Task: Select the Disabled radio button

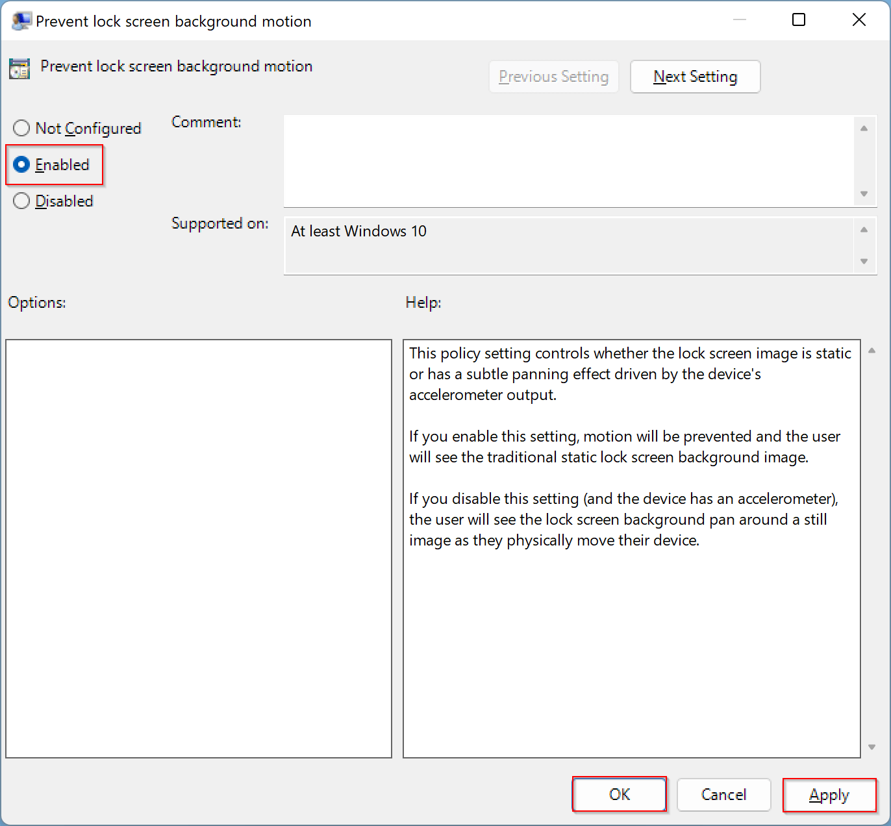Action: pyautogui.click(x=21, y=201)
